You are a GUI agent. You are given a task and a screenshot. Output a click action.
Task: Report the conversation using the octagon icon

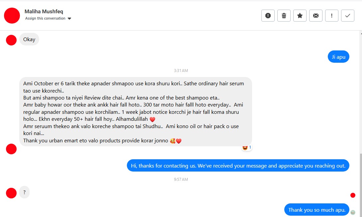pyautogui.click(x=268, y=15)
